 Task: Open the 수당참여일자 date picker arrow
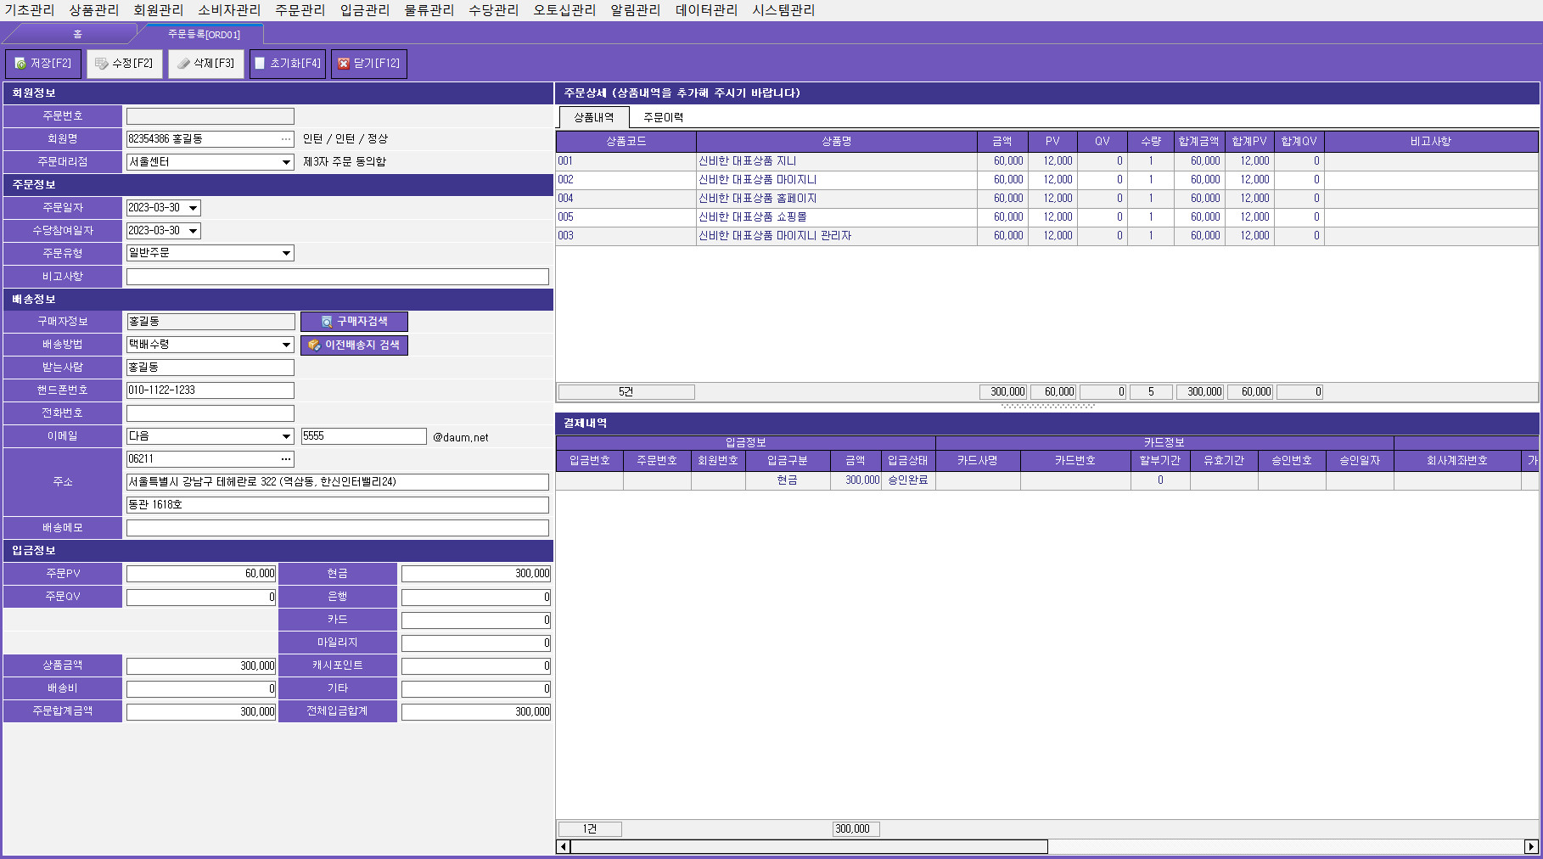click(x=194, y=231)
